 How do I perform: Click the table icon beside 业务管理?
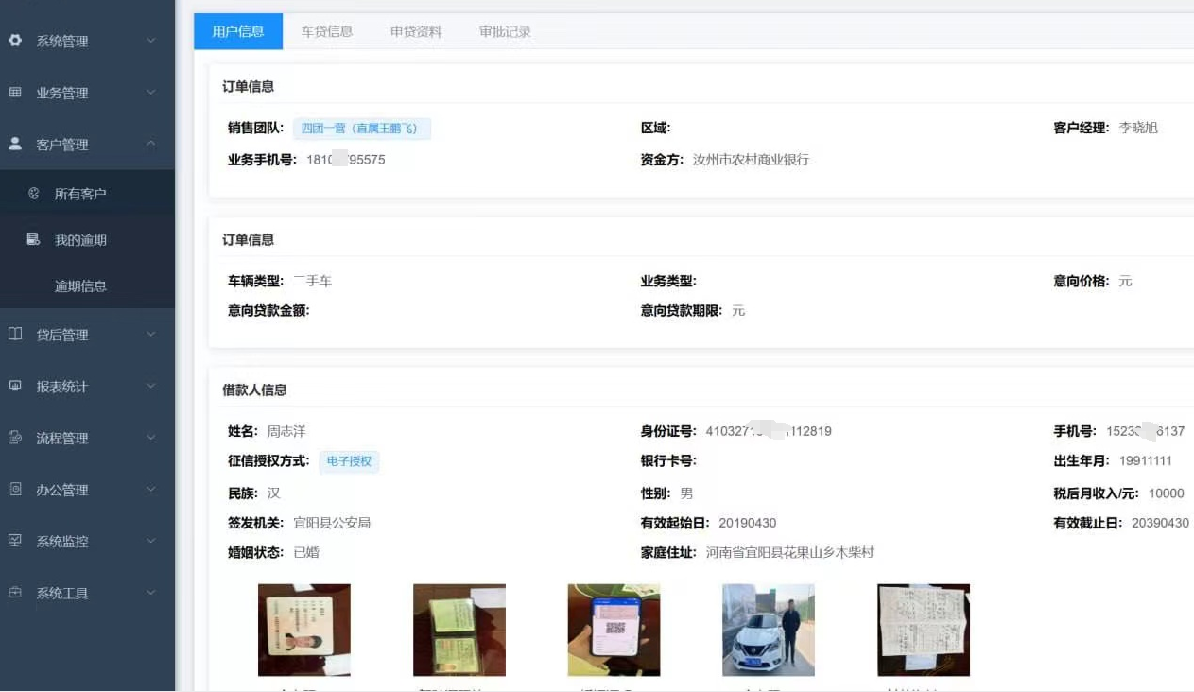[15, 93]
